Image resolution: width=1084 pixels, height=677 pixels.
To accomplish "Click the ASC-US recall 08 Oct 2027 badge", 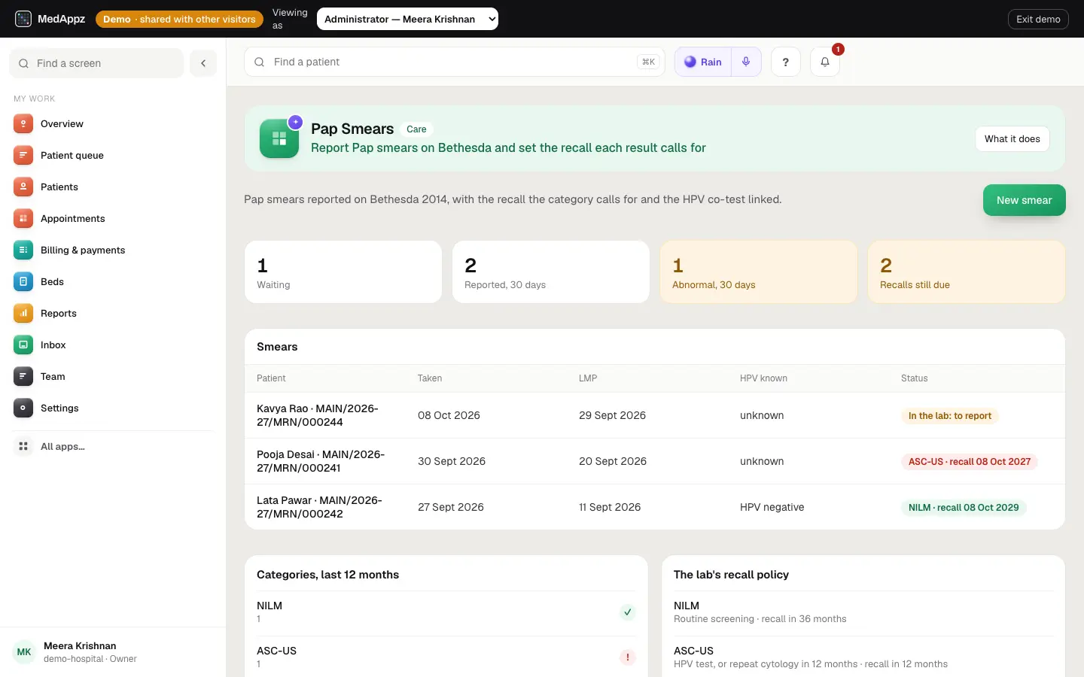I will 970,462.
